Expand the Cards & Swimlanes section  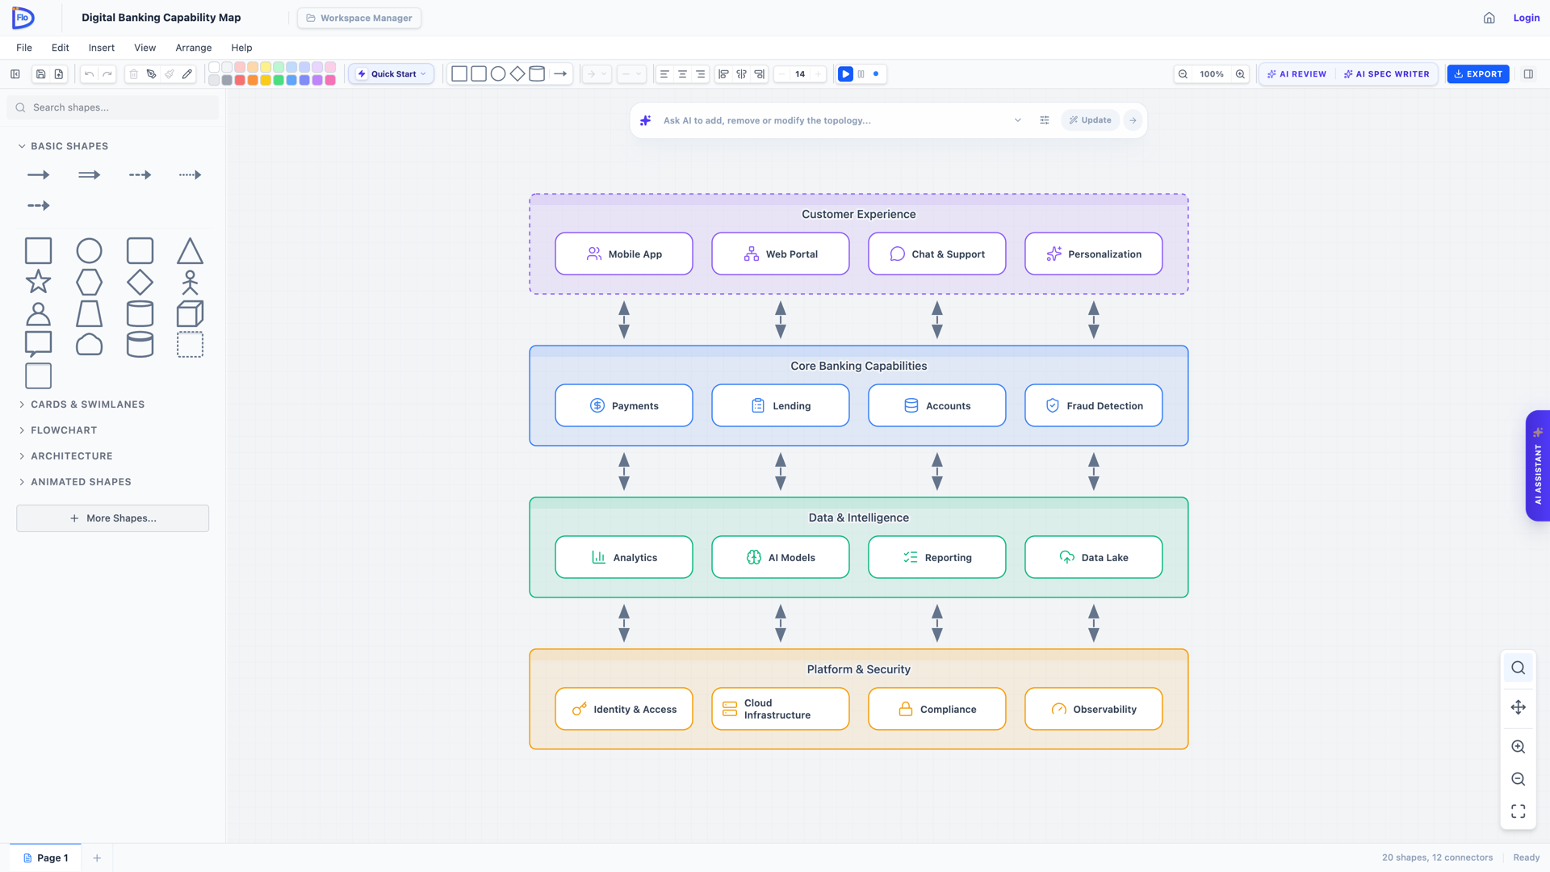pos(82,405)
